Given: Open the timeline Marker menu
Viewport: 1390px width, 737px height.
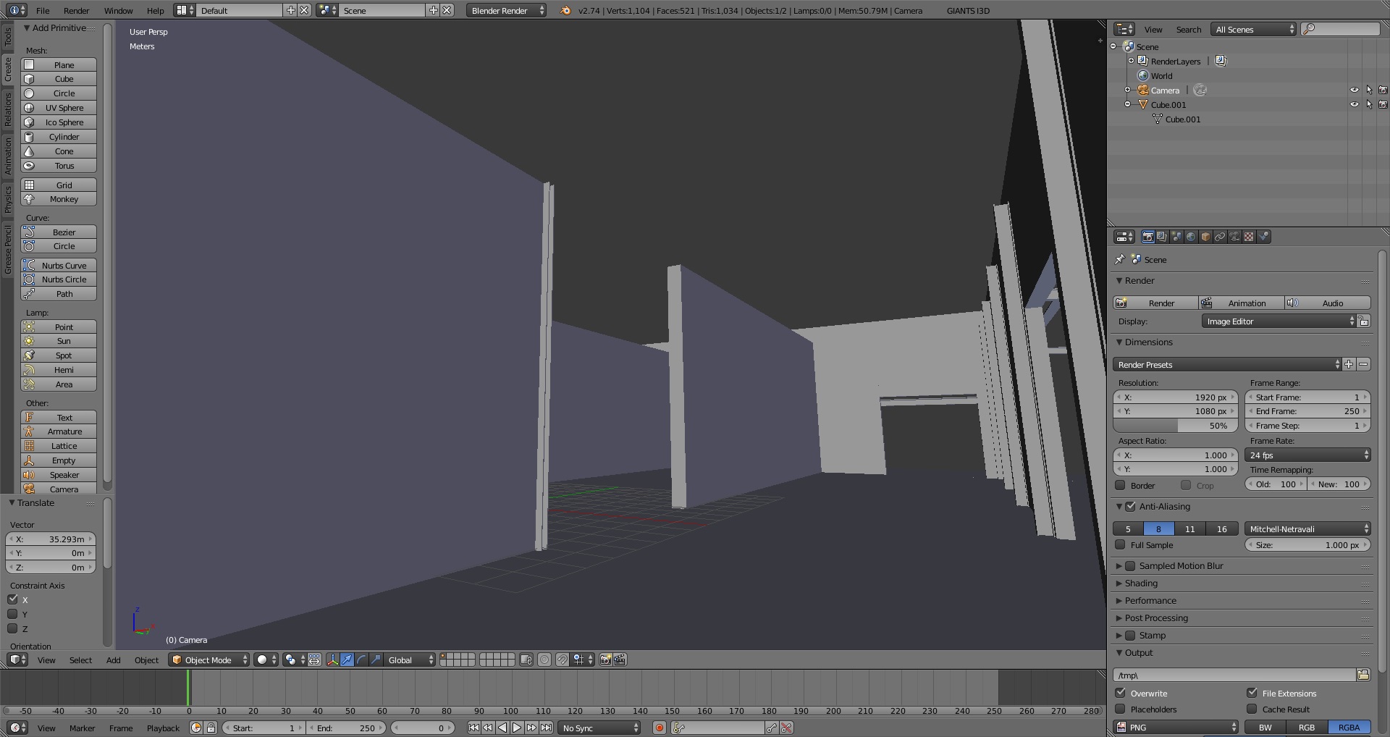Looking at the screenshot, I should coord(82,728).
